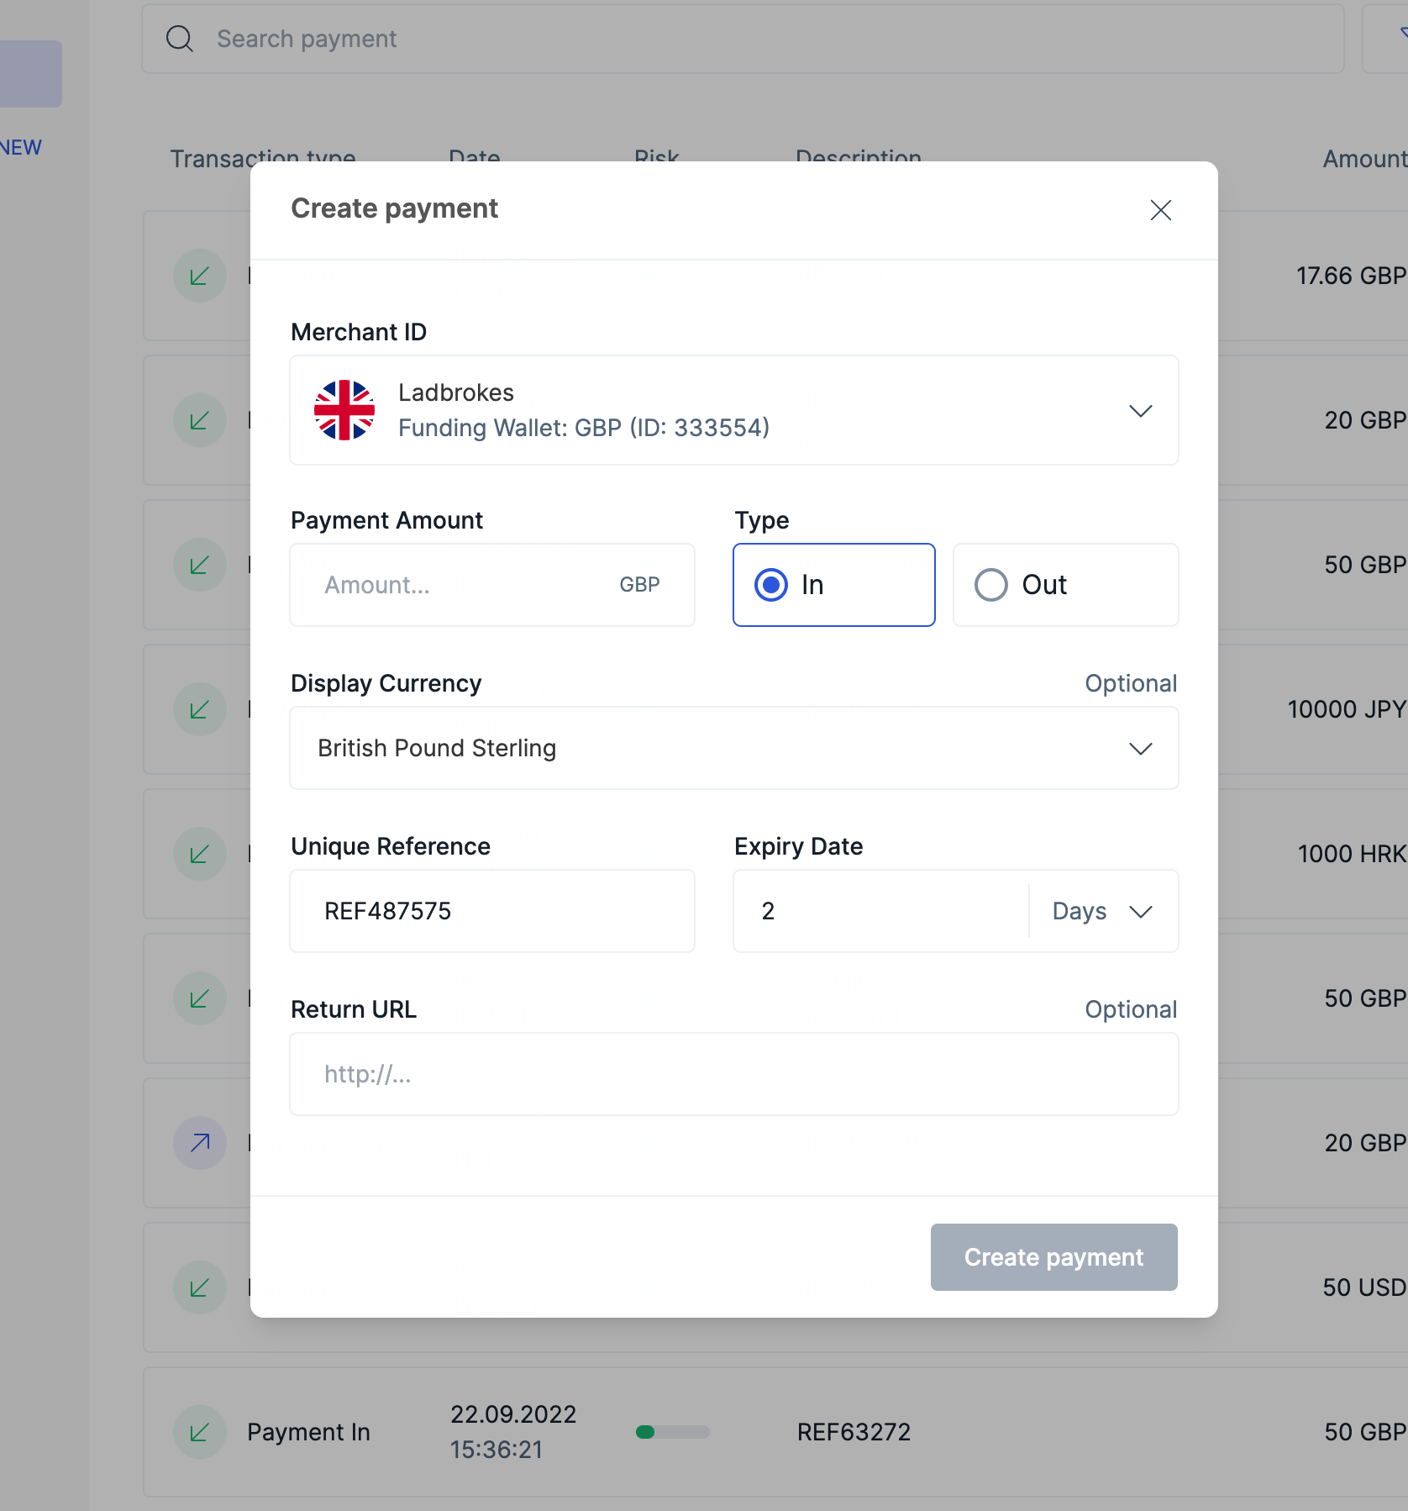Click the Transaction type column header
This screenshot has width=1408, height=1511.
[x=263, y=159]
